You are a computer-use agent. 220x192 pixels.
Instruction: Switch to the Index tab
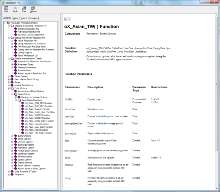point(15,18)
